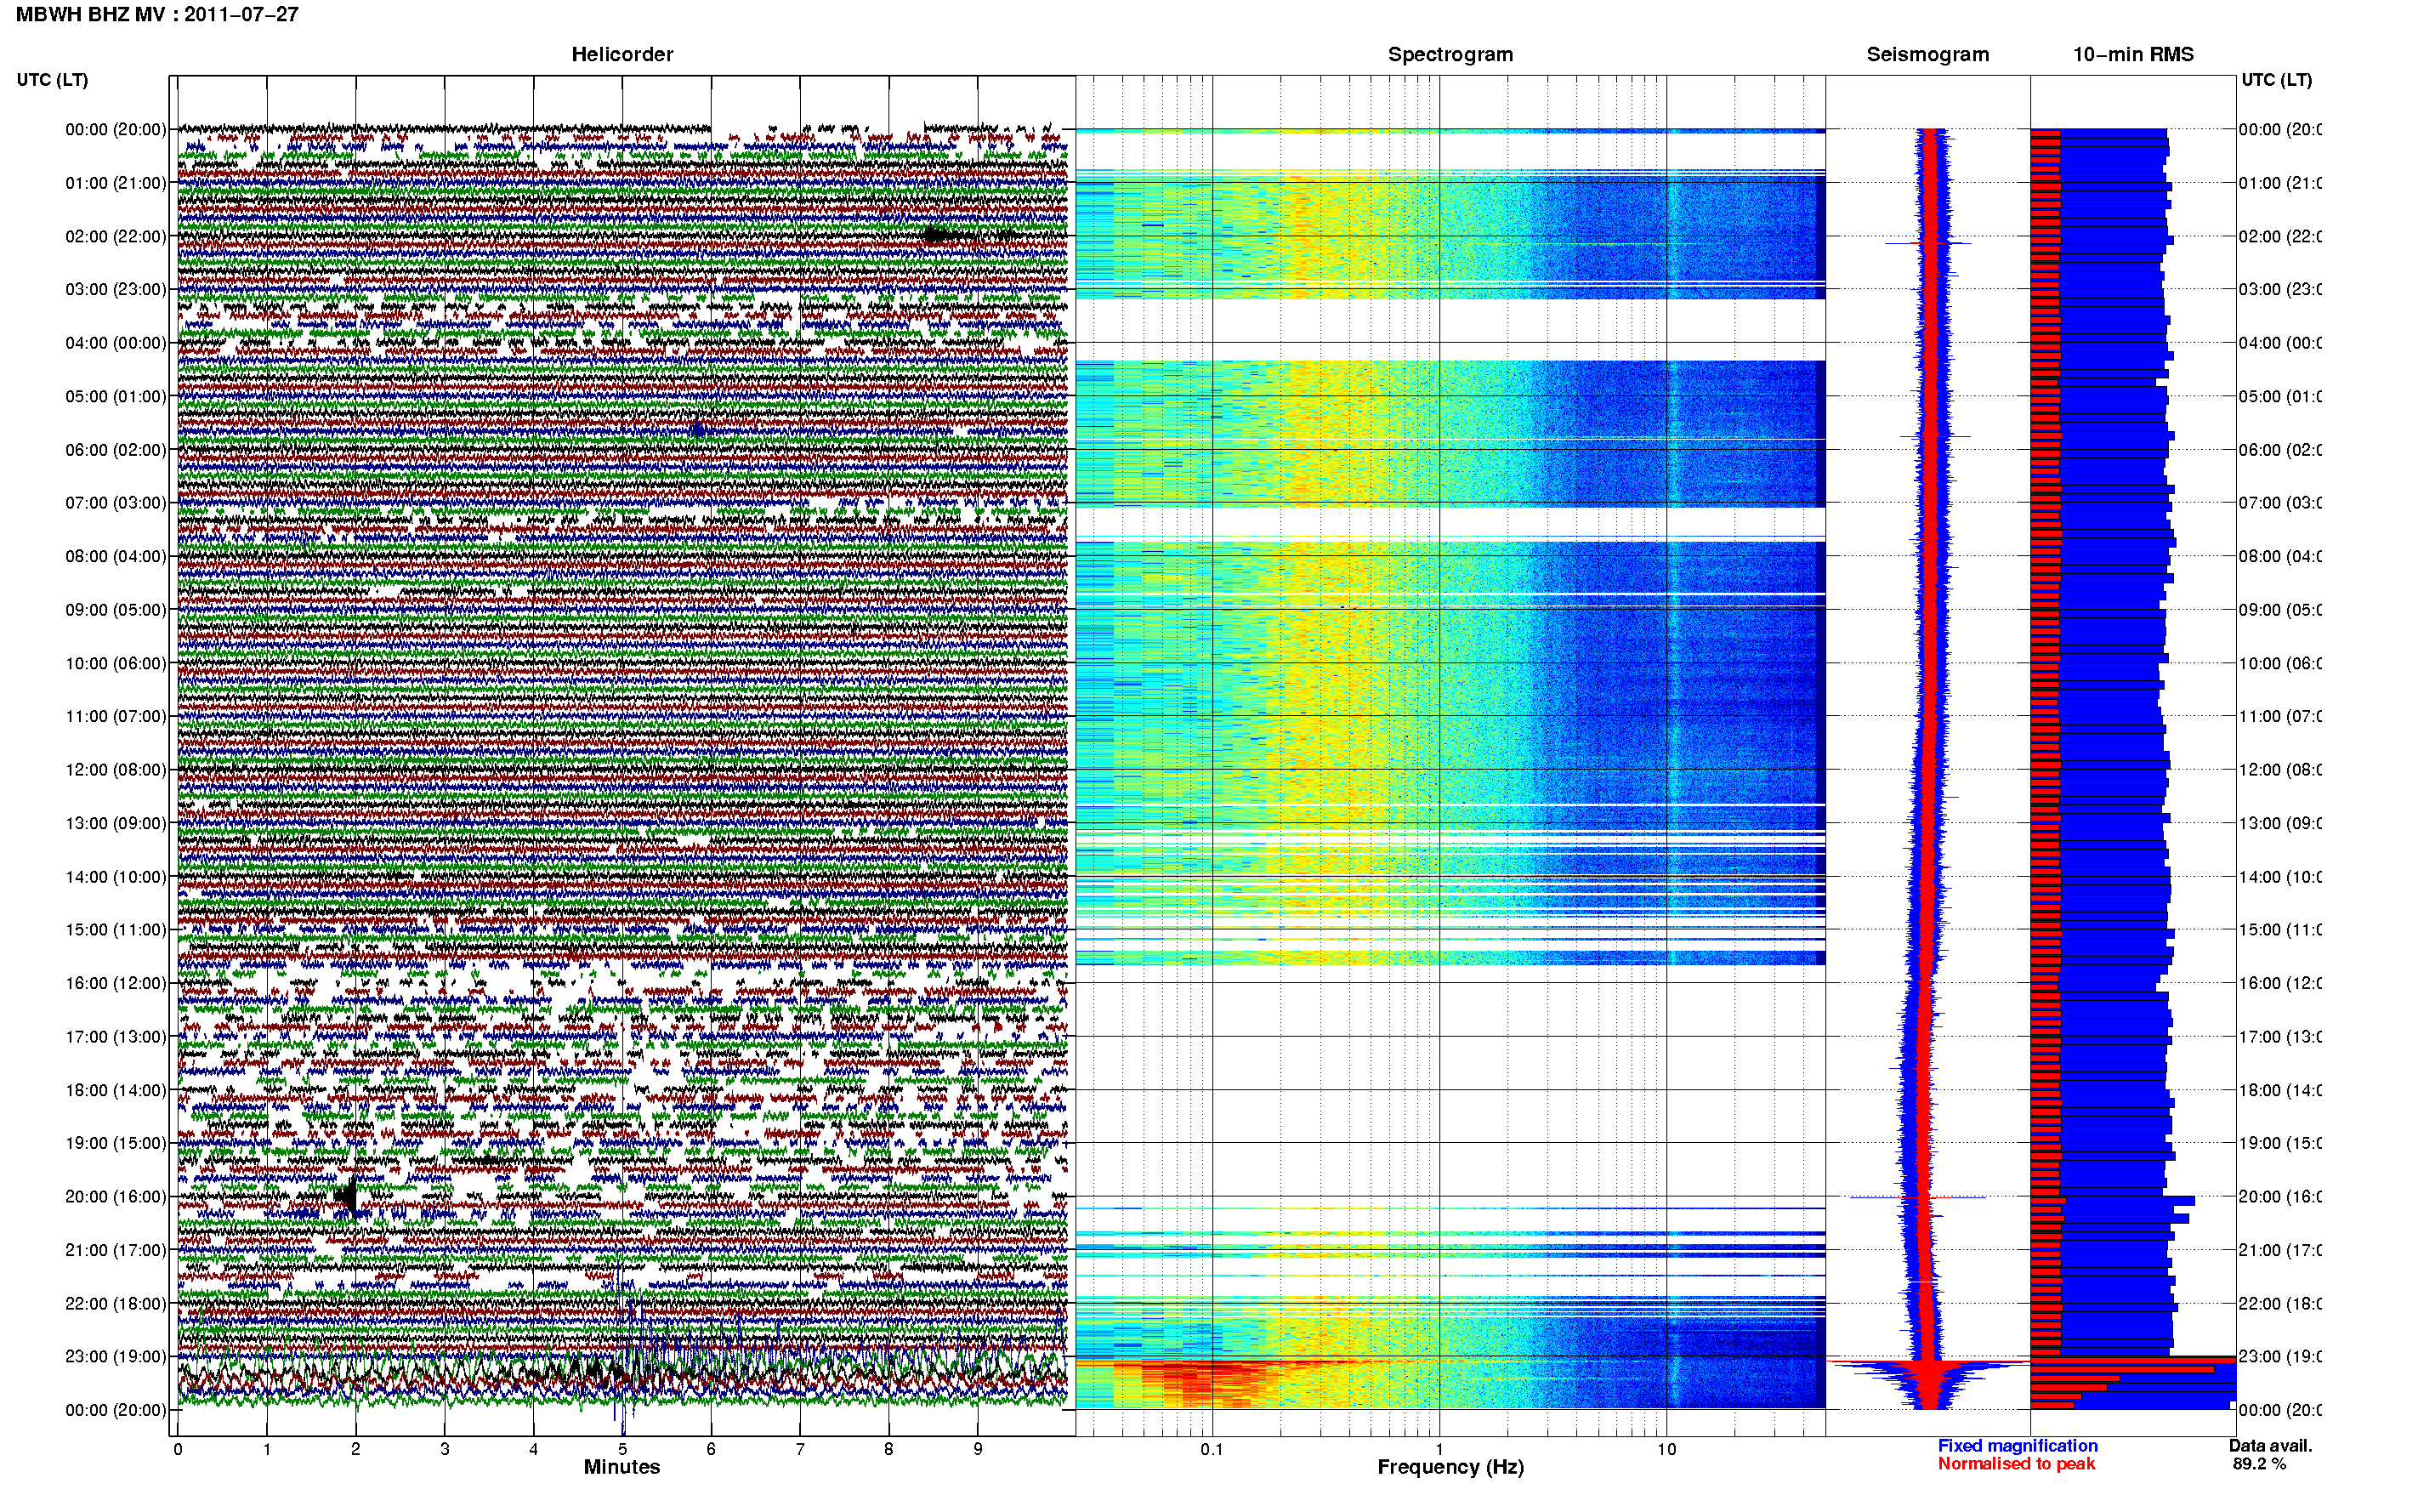Image resolution: width=2418 pixels, height=1512 pixels.
Task: Click the '11:00 (07:00)' left time label
Action: point(116,716)
